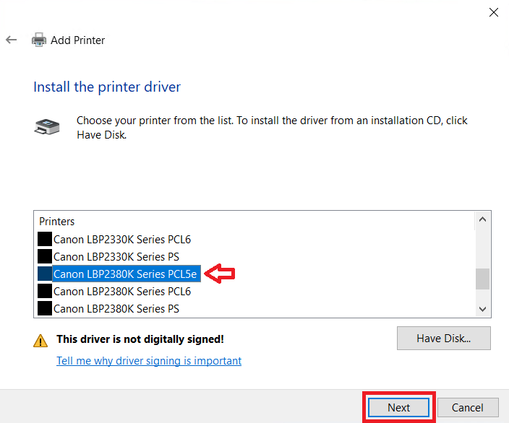The image size is (509, 423).
Task: Click the printer list scrollbar thumb
Action: point(483,279)
